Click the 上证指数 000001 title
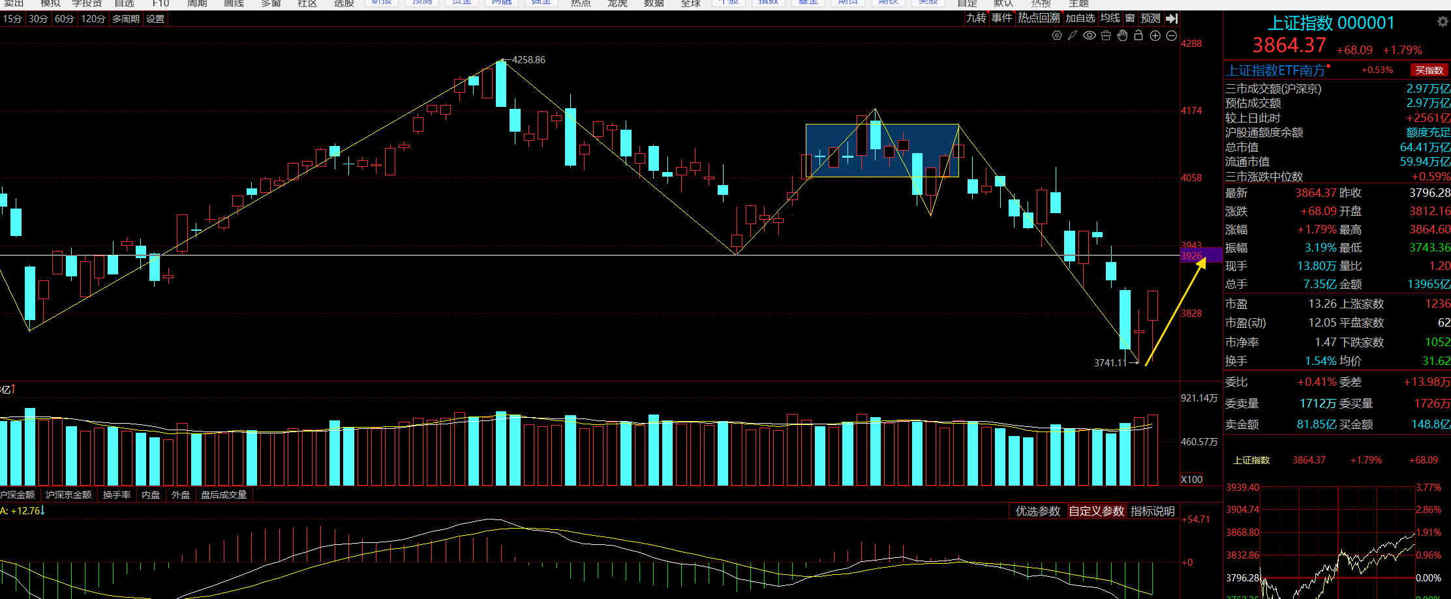Image resolution: width=1451 pixels, height=599 pixels. (x=1331, y=23)
